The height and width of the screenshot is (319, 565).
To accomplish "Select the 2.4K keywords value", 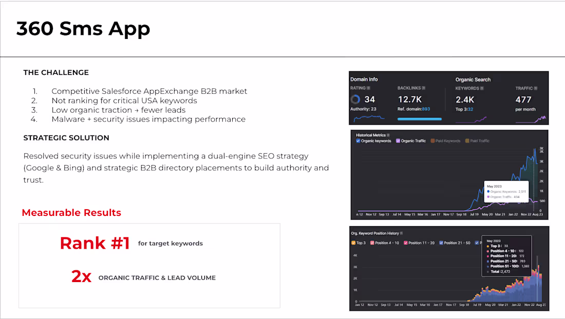I will point(465,99).
